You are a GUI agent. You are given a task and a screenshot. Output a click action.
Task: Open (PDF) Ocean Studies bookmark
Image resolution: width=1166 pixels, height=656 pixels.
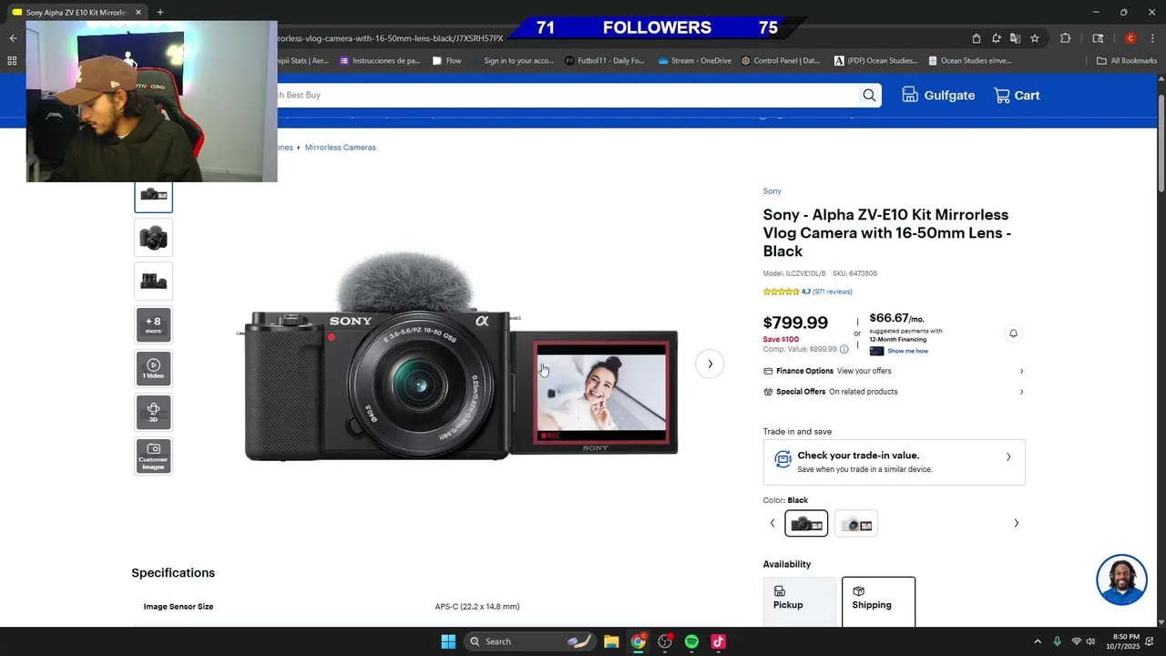pos(875,61)
